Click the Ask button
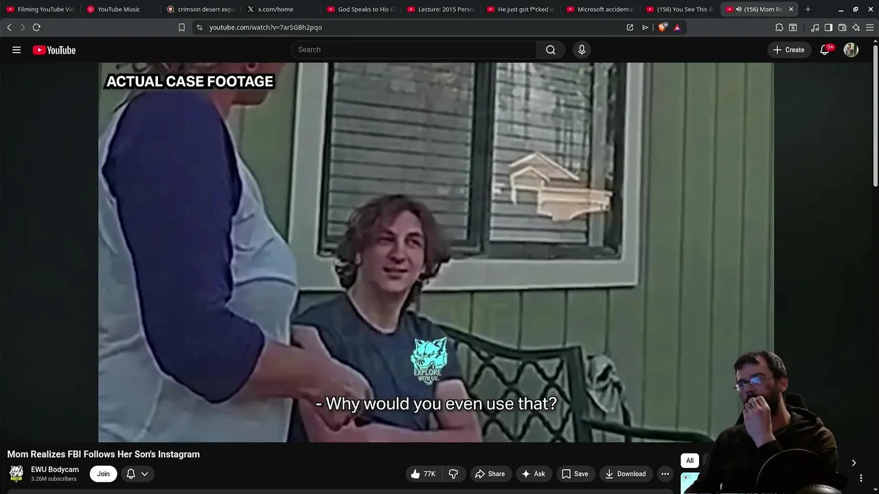 click(x=534, y=473)
